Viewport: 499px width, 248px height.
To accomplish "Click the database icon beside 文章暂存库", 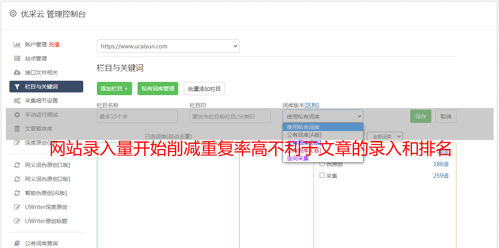I will tap(17, 129).
